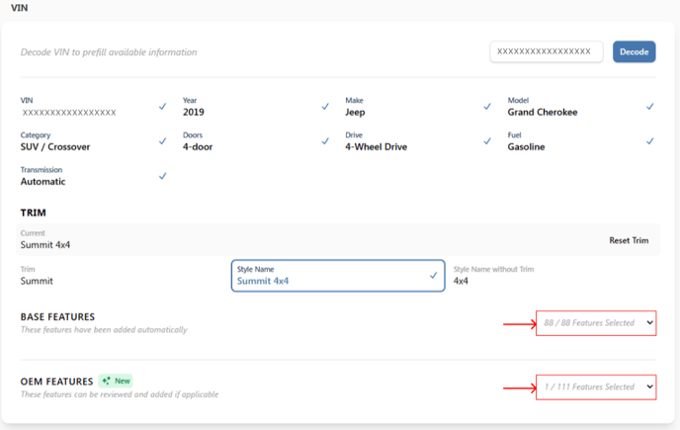
Task: Click the sparkle New badge by OEM Features
Action: tap(116, 381)
